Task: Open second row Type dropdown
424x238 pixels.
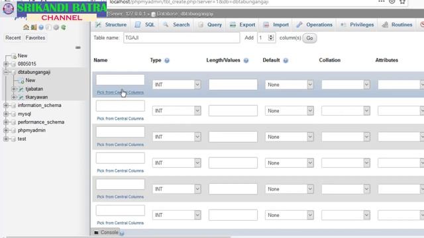Action: point(177,110)
